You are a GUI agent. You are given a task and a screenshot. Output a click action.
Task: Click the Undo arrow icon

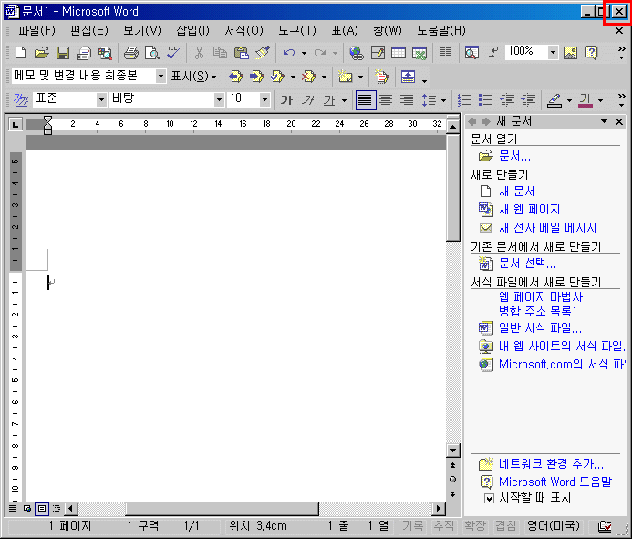[x=289, y=53]
